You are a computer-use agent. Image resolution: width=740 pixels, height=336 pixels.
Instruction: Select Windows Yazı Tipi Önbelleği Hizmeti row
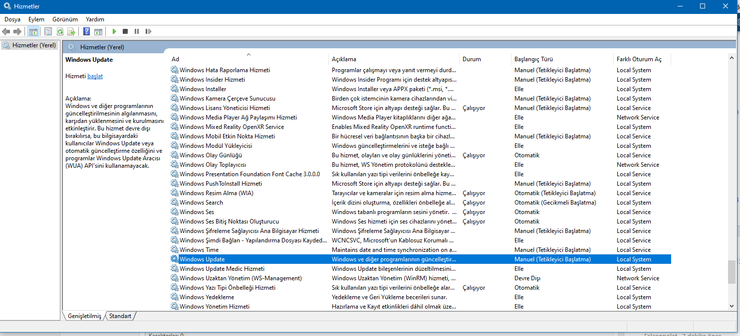pos(420,288)
